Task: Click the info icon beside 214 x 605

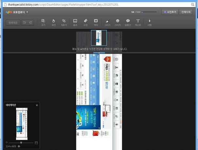Action: click(x=19, y=146)
